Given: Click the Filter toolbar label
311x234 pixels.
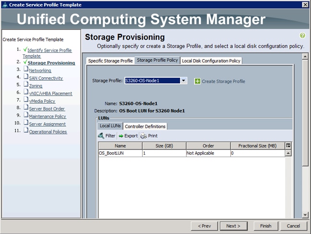Looking at the screenshot, I should (x=110, y=136).
